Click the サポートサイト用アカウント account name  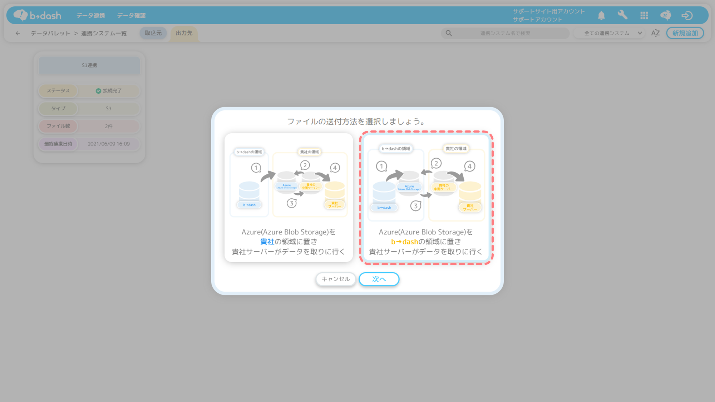549,11
